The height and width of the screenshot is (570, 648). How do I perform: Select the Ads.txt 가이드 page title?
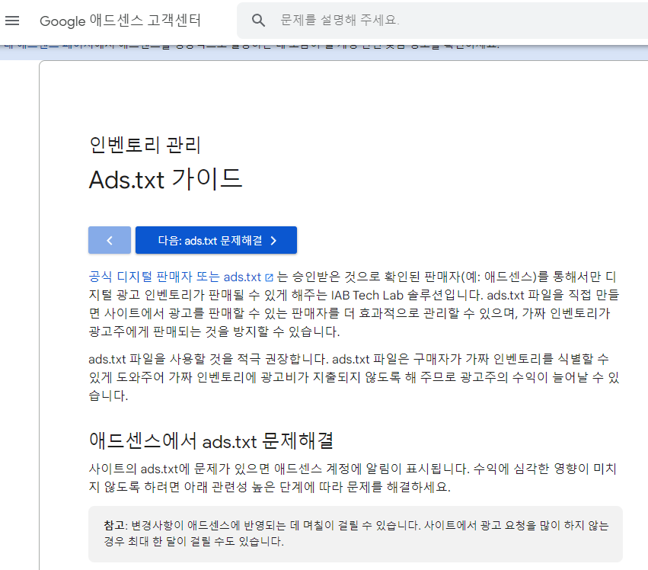coord(164,178)
